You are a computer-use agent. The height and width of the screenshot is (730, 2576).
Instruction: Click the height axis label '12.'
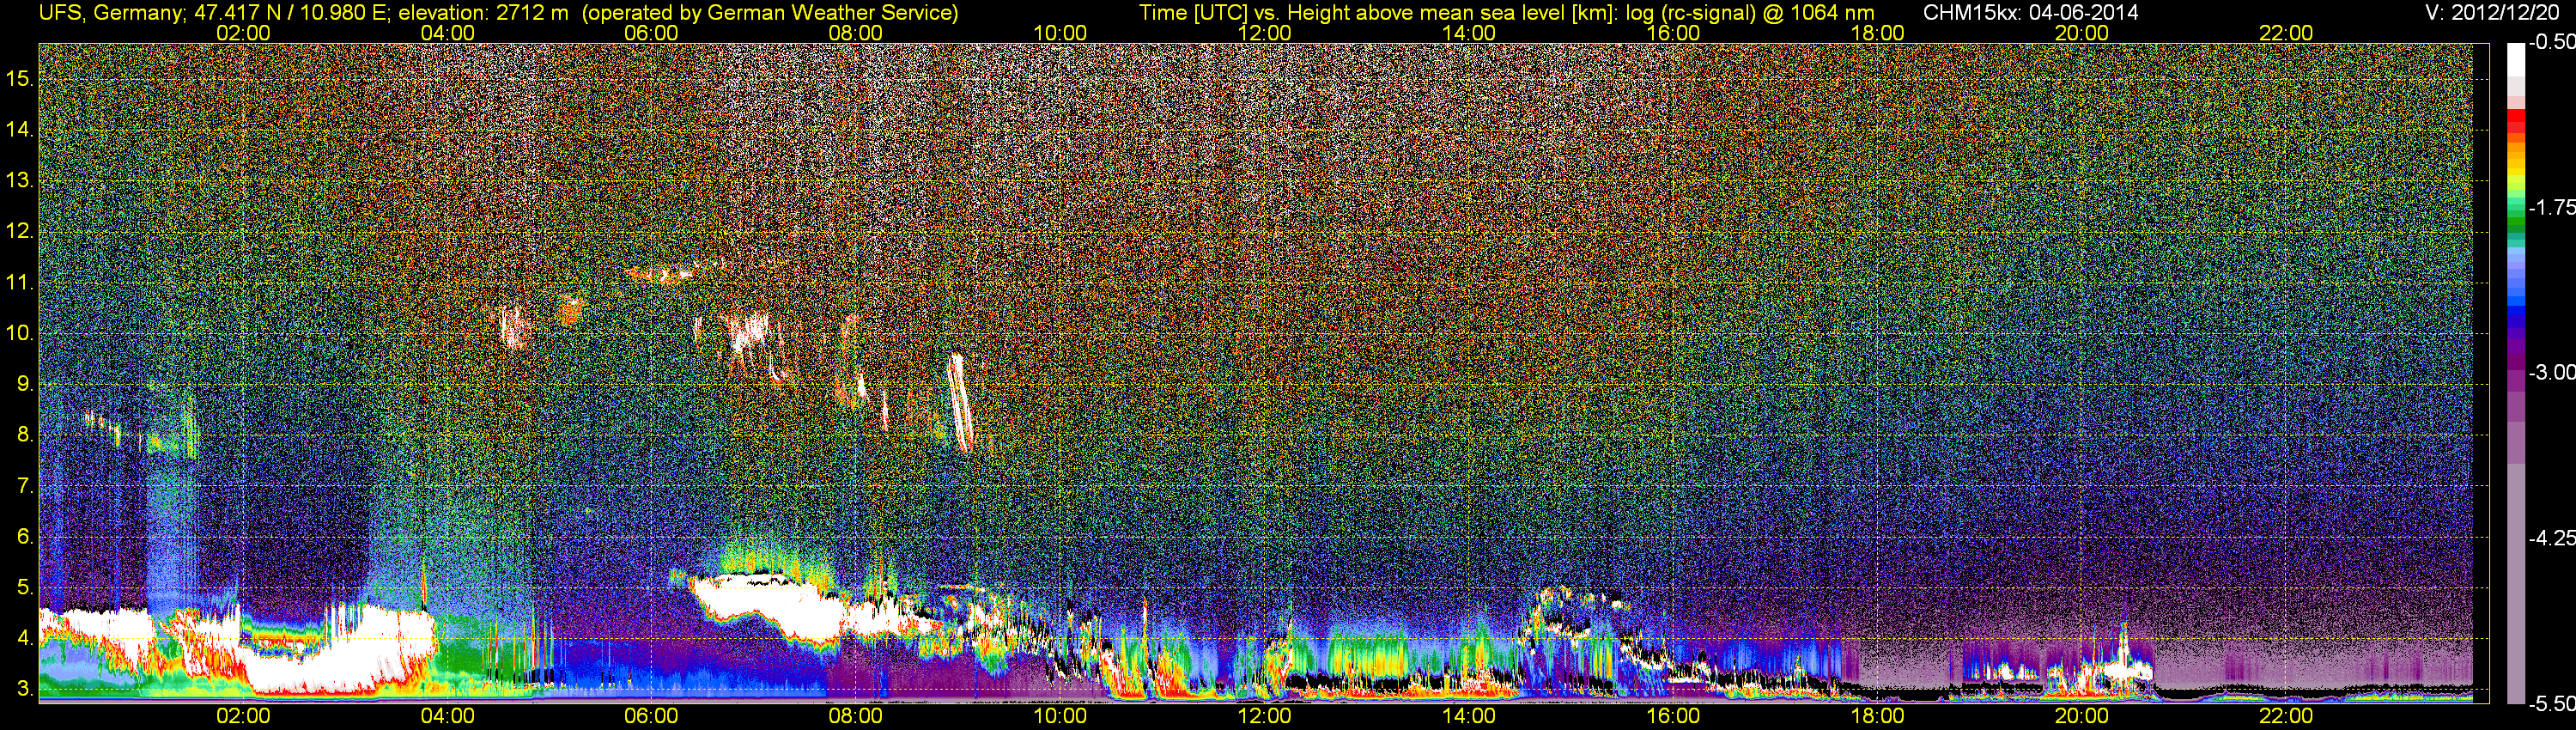point(20,231)
